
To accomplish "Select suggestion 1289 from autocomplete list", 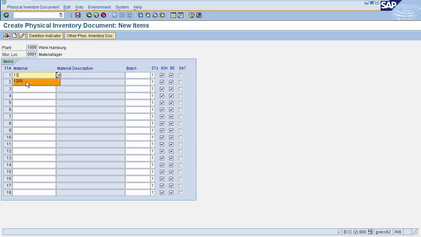I will coord(37,81).
